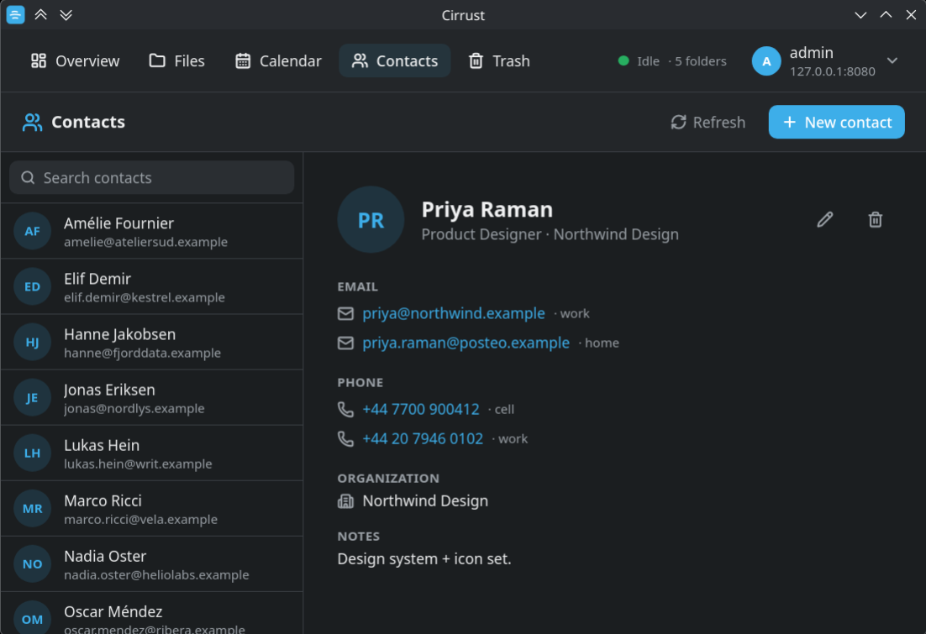Go to the Trash tab
The image size is (926, 634).
pyautogui.click(x=499, y=60)
